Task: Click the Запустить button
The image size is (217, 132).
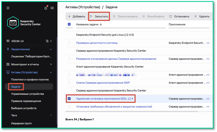Action: point(99,17)
